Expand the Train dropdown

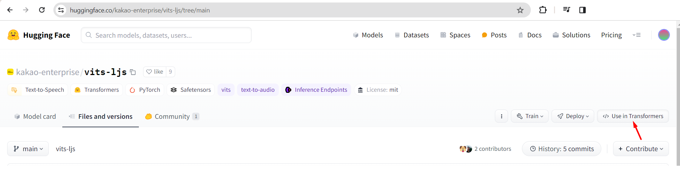pyautogui.click(x=530, y=116)
